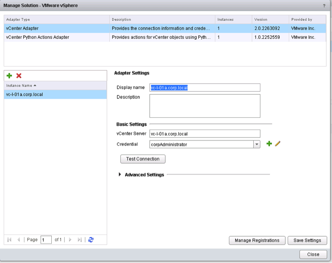Viewport: 332px width, 263px height.
Task: Click the green add credential icon
Action: (x=269, y=143)
